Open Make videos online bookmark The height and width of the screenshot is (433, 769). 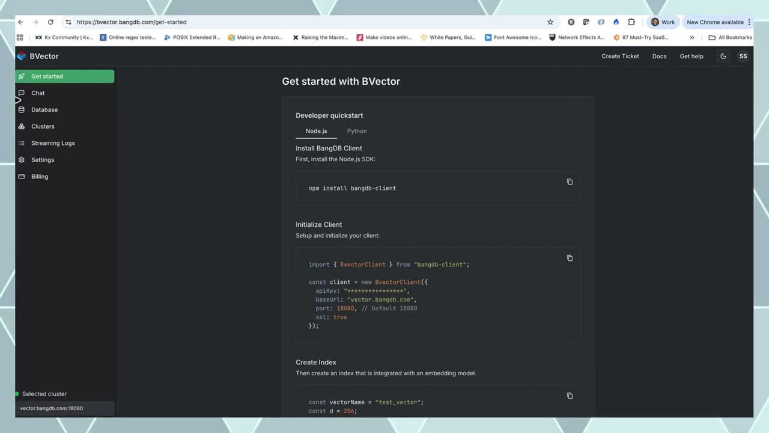(384, 37)
